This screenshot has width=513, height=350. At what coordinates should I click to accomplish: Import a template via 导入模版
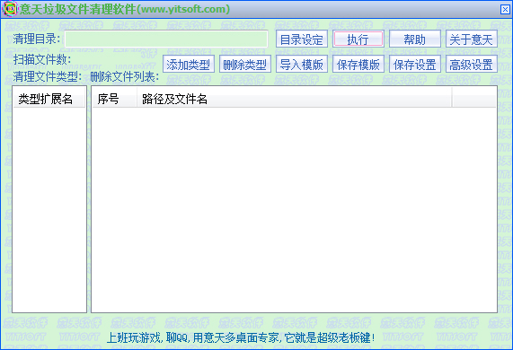click(301, 64)
